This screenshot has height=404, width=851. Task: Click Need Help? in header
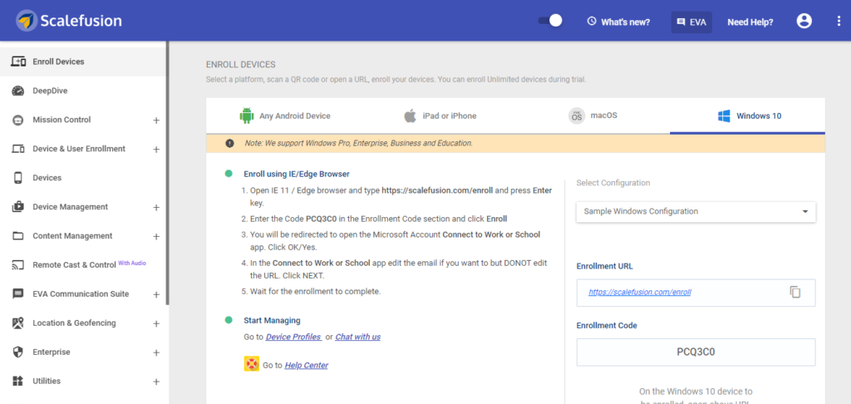pos(750,22)
